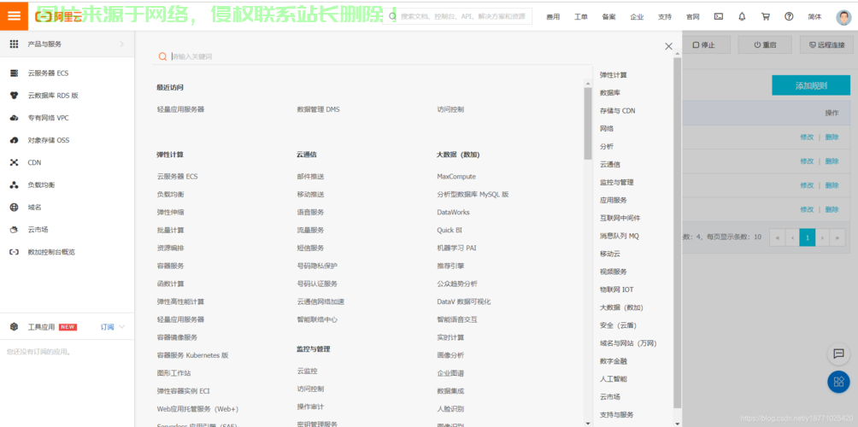Focus the top global search field
Screen dimensions: 858x427
point(457,16)
